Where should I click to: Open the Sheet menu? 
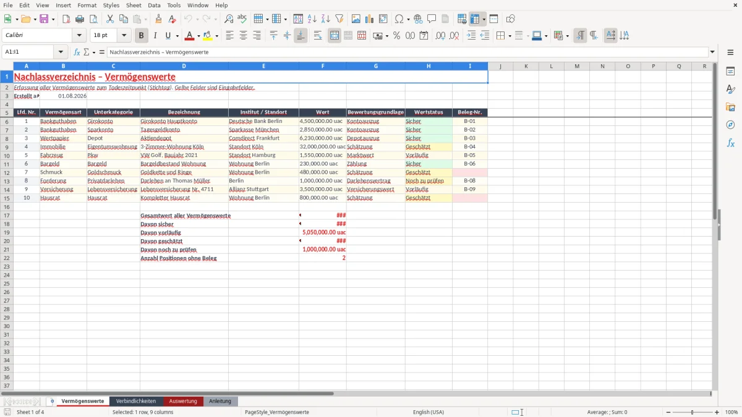[x=134, y=5]
